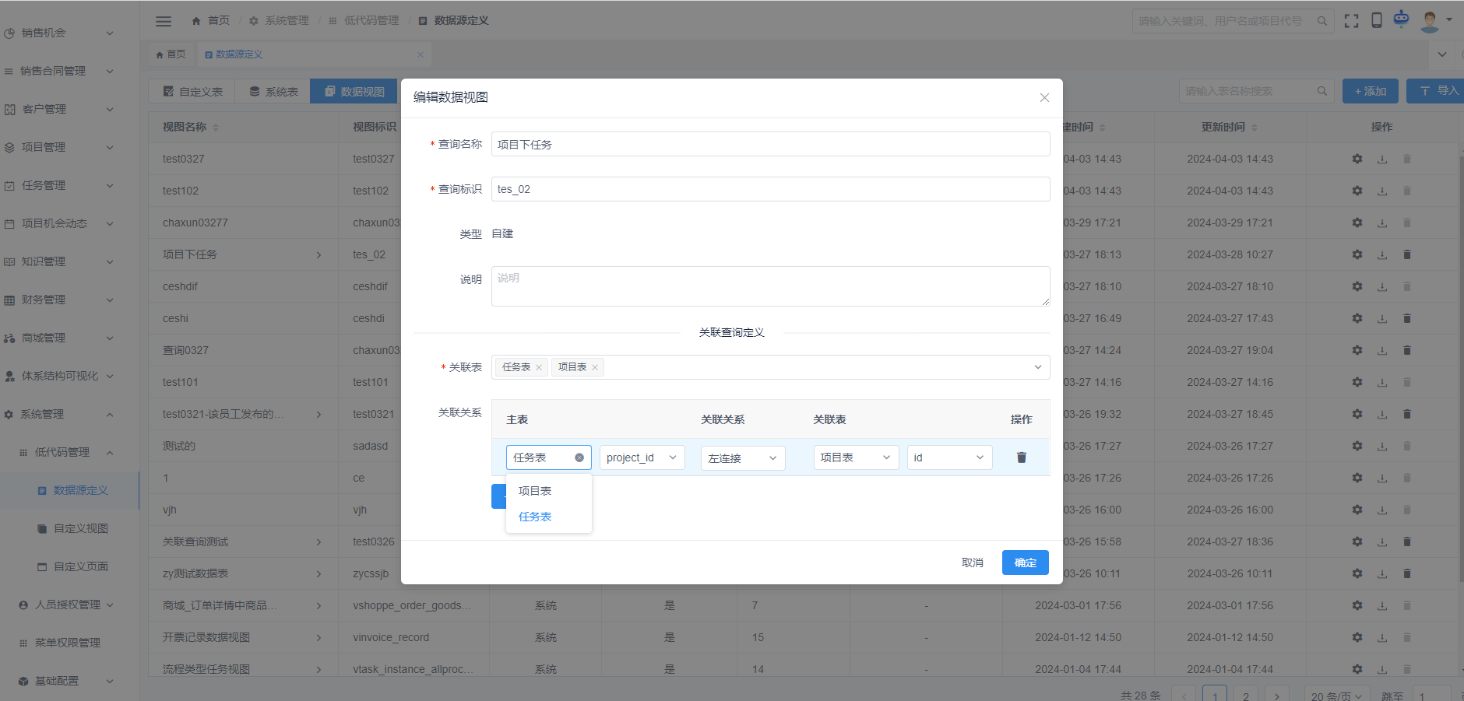Remove the 任务表 tag from 关联表

point(538,368)
